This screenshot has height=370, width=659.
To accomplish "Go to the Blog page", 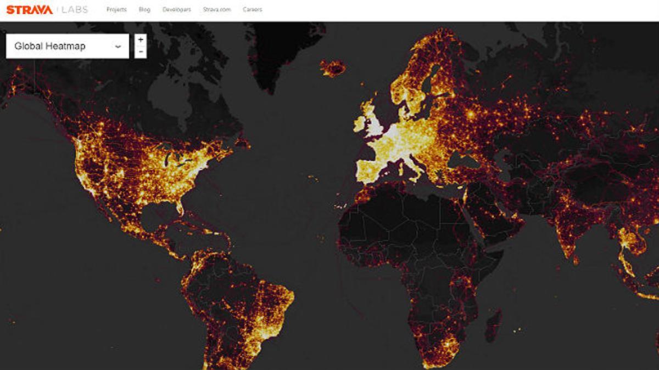I will (144, 10).
